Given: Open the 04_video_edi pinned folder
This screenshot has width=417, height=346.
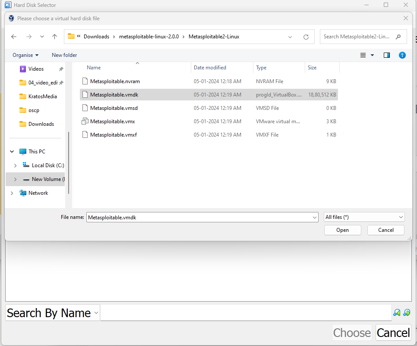Looking at the screenshot, I should [38, 83].
